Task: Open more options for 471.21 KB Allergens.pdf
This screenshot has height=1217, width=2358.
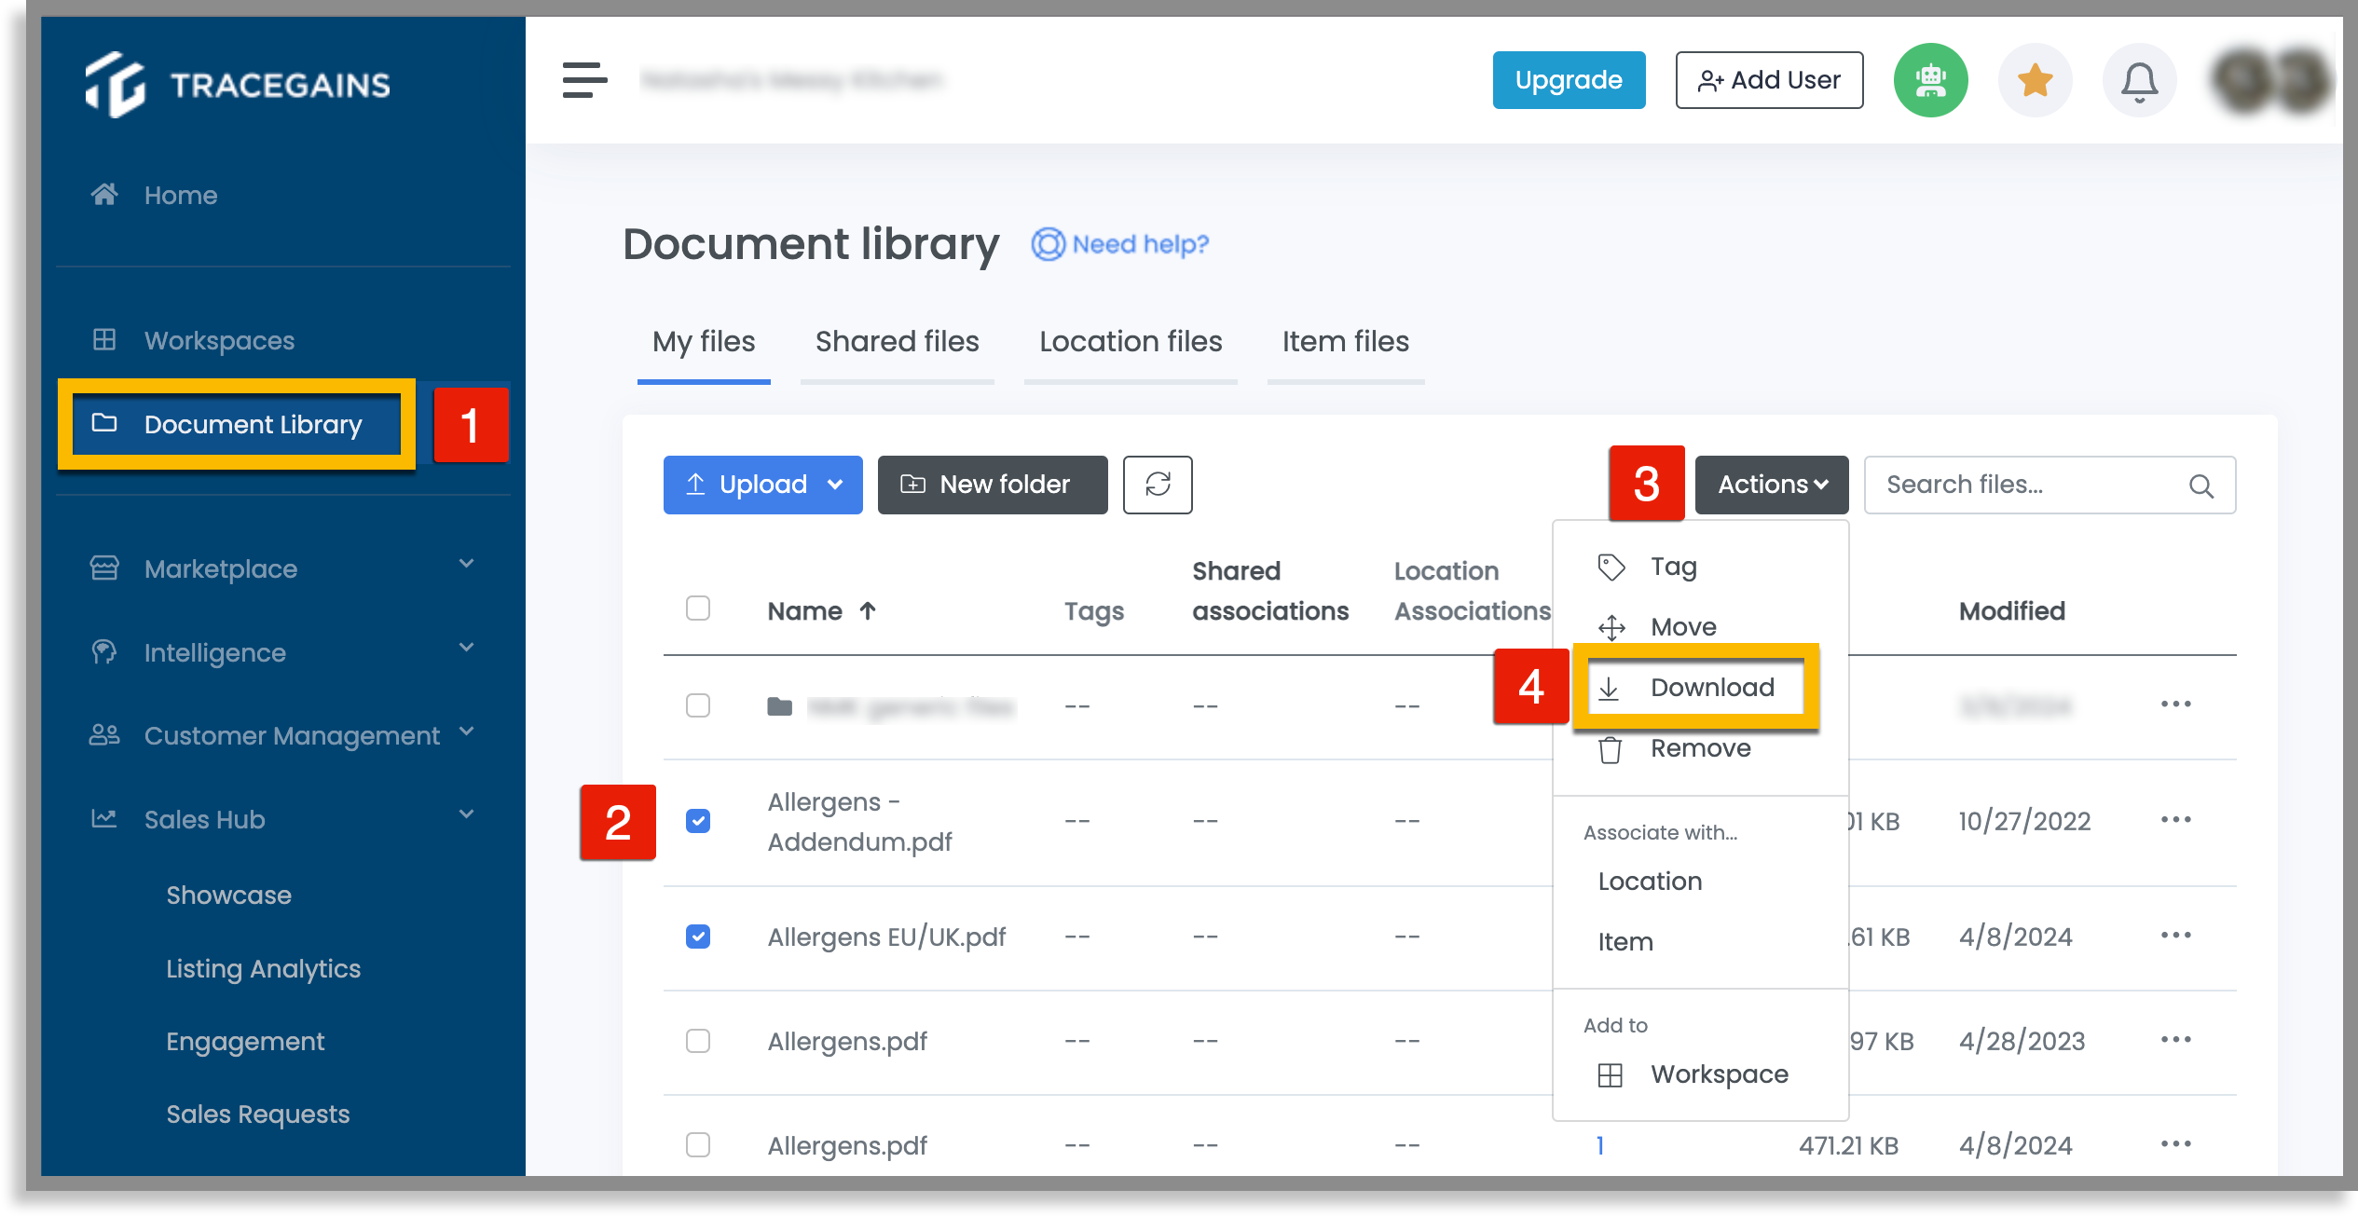Action: [2175, 1144]
